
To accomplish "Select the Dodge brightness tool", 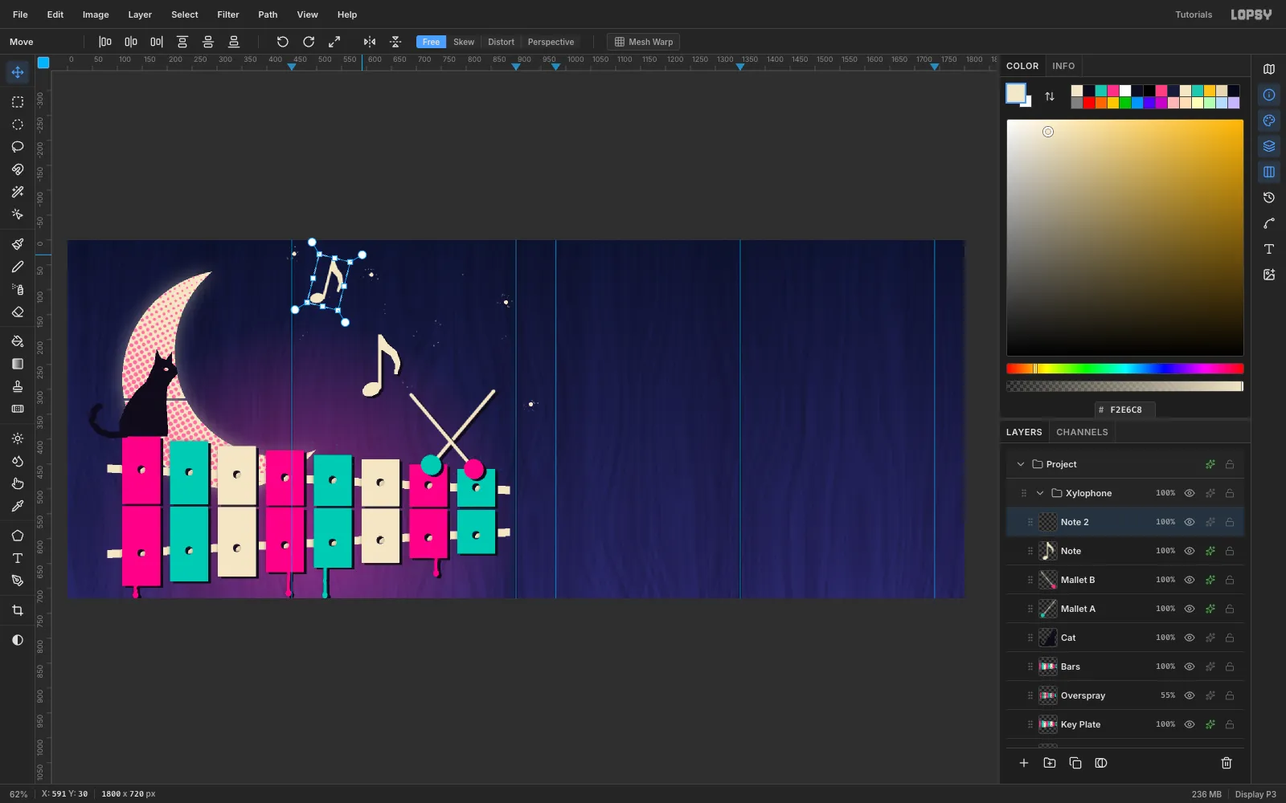I will point(17,438).
